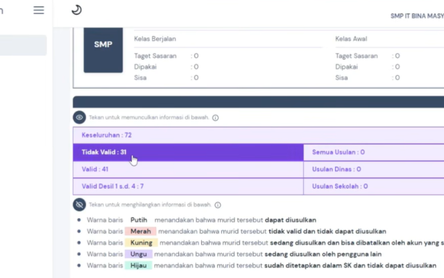Screen dimensions: 444x278
Task: Click 'sedang diusulkan oleh pengguna lain' text
Action: click(x=323, y=254)
